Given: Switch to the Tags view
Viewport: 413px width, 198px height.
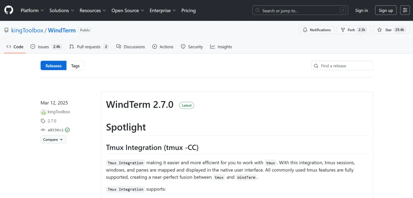Looking at the screenshot, I should point(75,66).
